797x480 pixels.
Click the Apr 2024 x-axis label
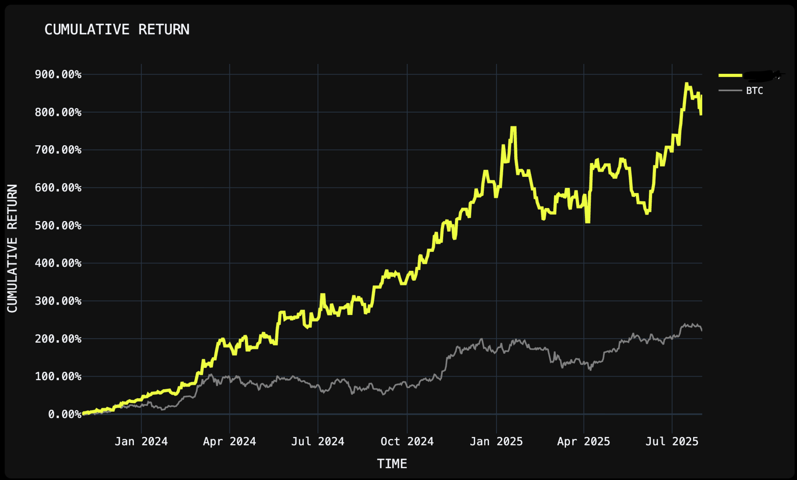230,441
